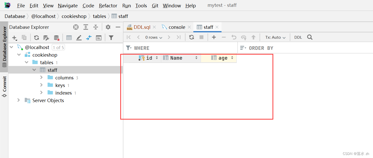Open the Tx: Auto transaction dropdown
373x158 pixels.
pos(276,37)
